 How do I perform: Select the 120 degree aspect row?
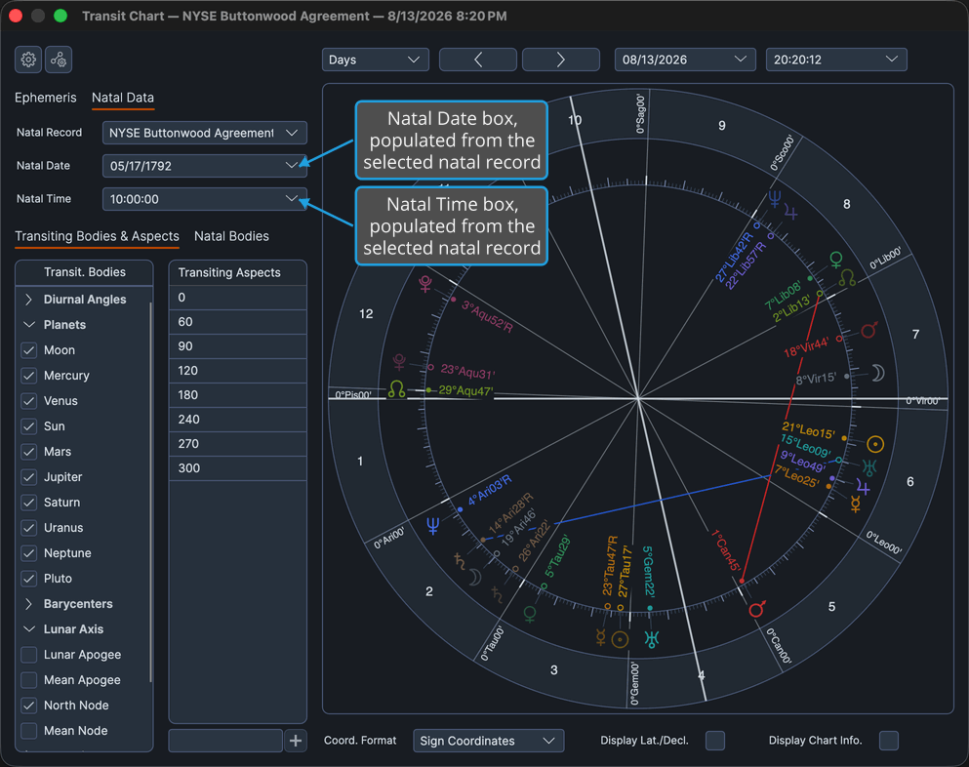point(238,370)
